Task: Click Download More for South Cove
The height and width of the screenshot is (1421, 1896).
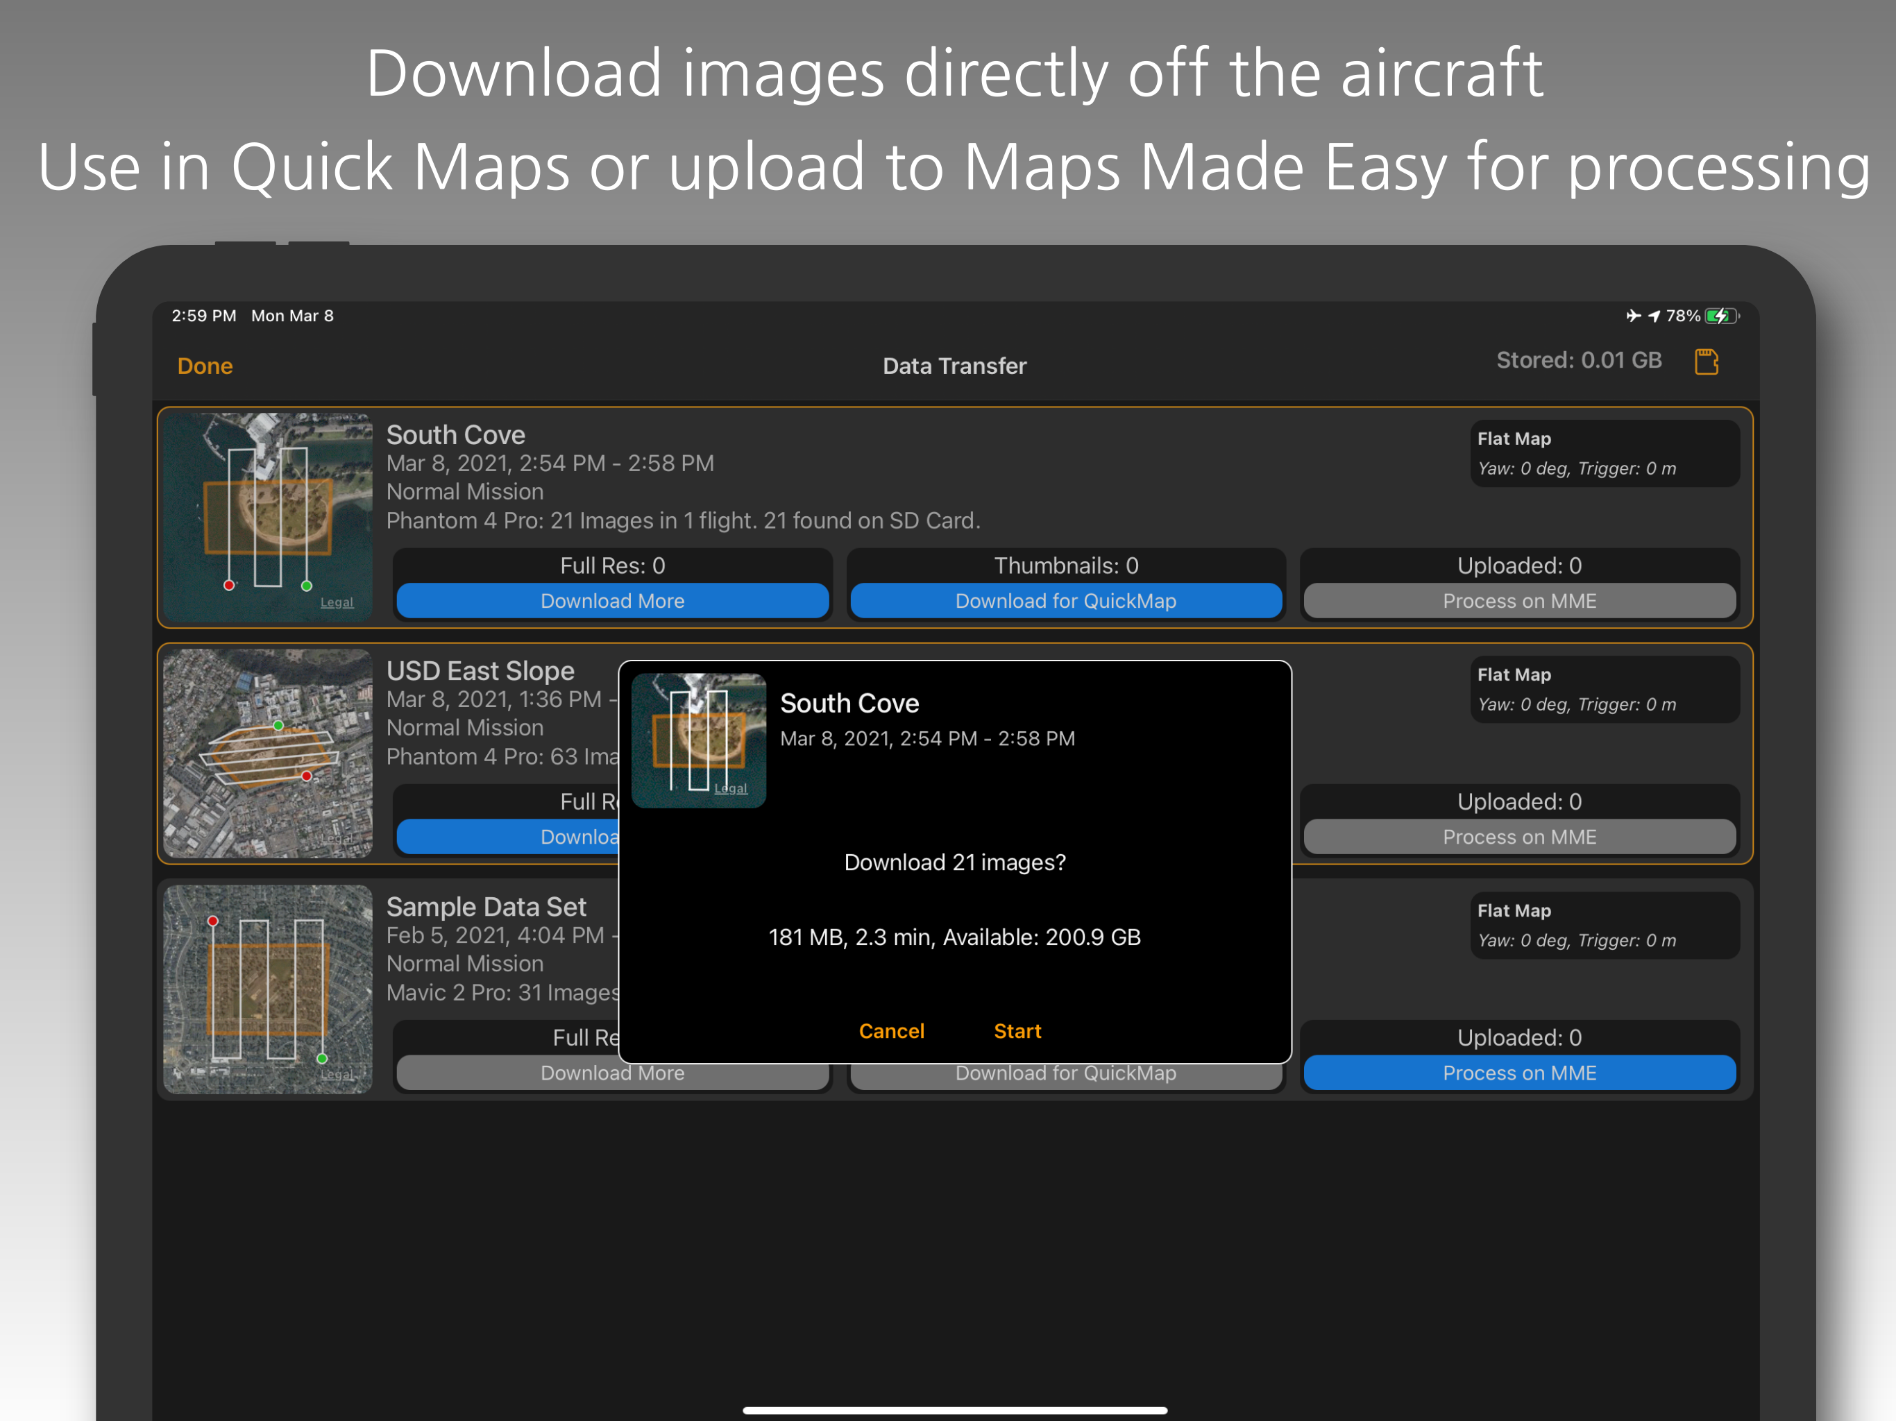Action: click(612, 601)
